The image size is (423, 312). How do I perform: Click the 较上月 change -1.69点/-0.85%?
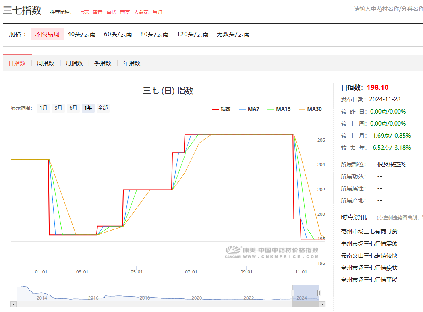390,136
